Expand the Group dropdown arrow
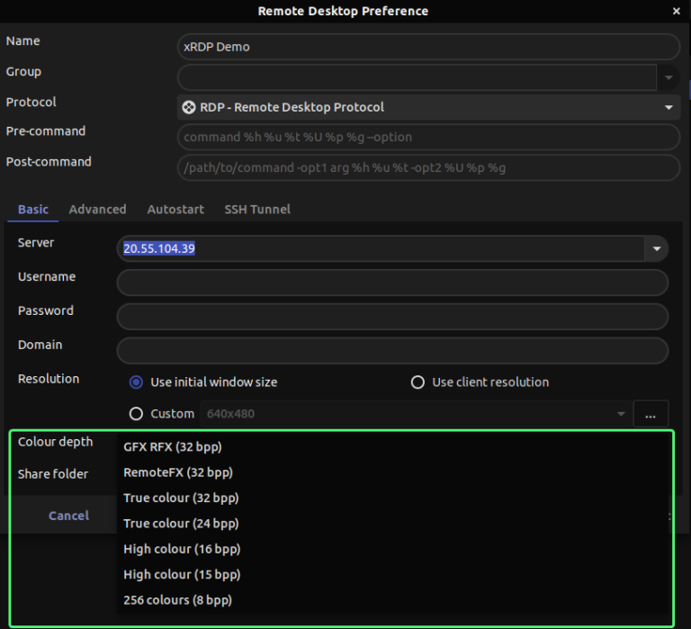This screenshot has width=691, height=629. click(669, 77)
